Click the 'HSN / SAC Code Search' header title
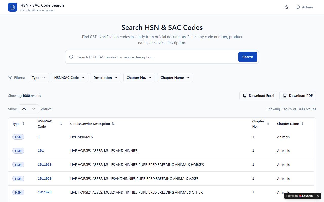The height and width of the screenshot is (202, 324). (42, 5)
